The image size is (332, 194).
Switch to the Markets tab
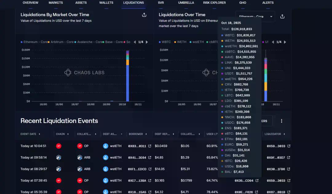click(56, 3)
